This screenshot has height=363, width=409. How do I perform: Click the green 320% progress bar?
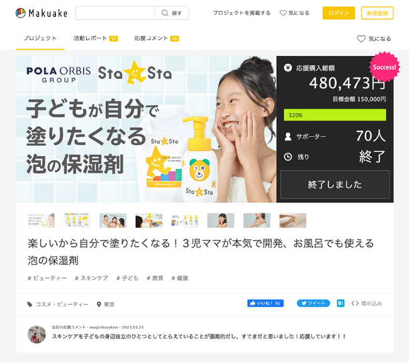pos(335,115)
